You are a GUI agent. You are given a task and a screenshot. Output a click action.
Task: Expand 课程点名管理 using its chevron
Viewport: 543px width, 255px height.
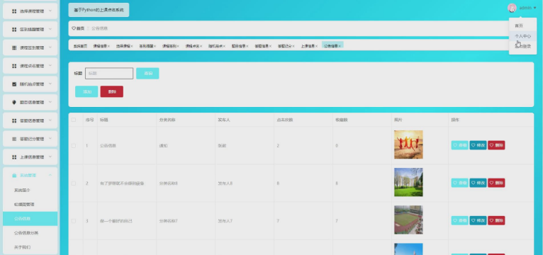pyautogui.click(x=50, y=66)
